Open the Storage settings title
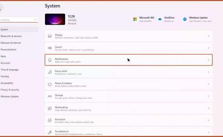223x137 pixels. pyautogui.click(x=59, y=95)
